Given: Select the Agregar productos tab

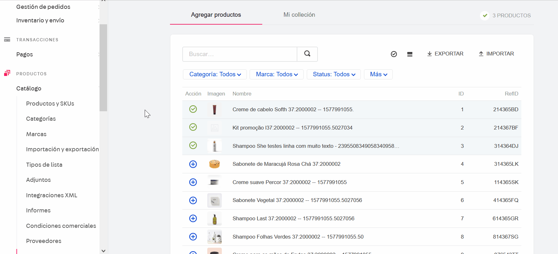Looking at the screenshot, I should pyautogui.click(x=216, y=15).
